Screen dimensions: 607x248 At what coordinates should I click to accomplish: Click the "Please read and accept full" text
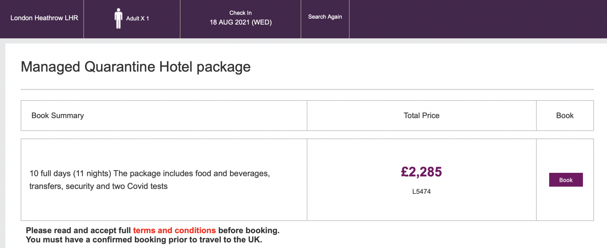78,230
